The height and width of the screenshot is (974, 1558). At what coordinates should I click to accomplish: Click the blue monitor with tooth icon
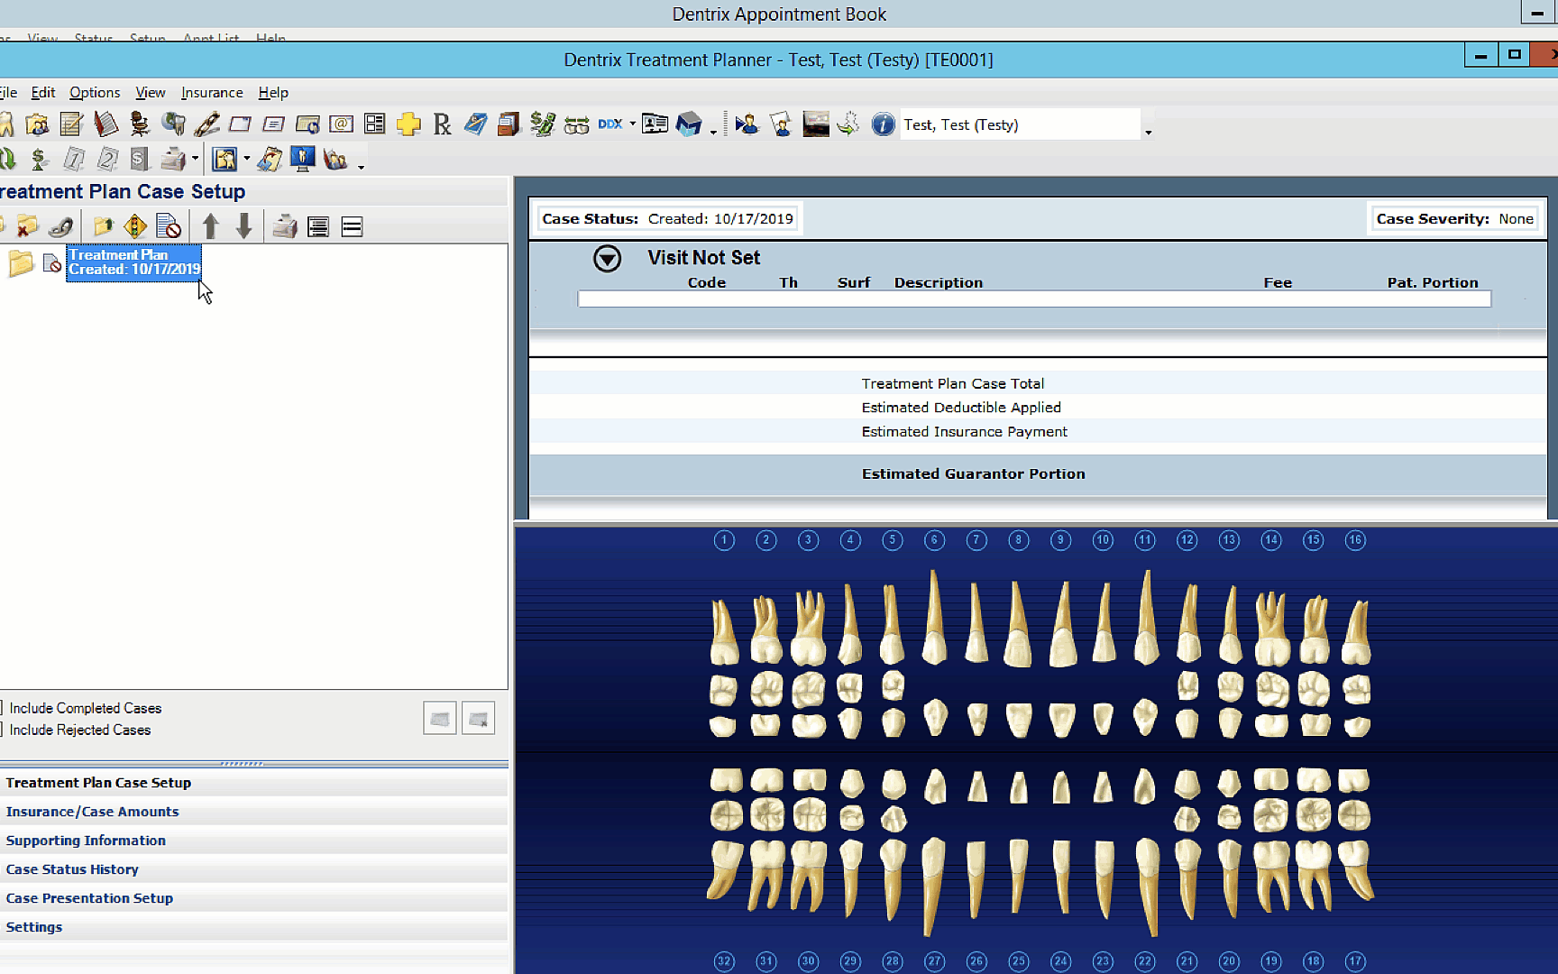click(x=303, y=160)
